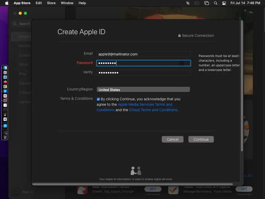Click the Tasks app checkmark icon thumbnail
Image resolution: width=265 pixels, height=199 pixels.
pos(173,190)
